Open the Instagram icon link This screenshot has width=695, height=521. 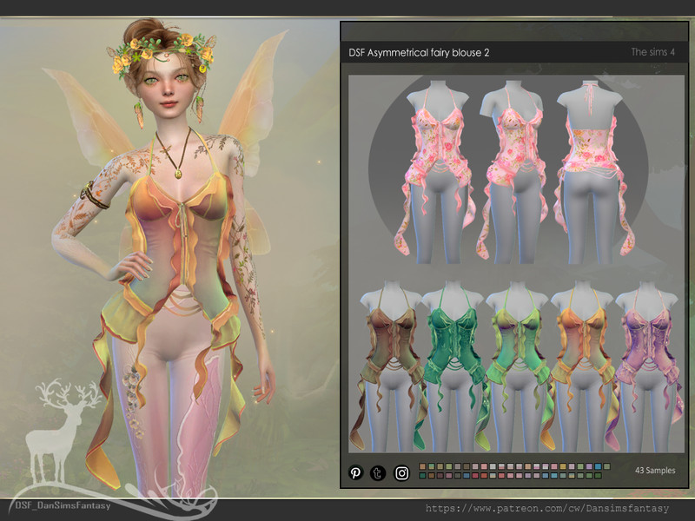tap(401, 473)
